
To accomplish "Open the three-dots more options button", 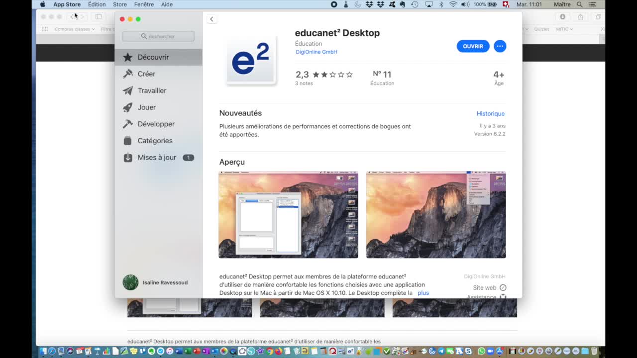I will (x=500, y=46).
